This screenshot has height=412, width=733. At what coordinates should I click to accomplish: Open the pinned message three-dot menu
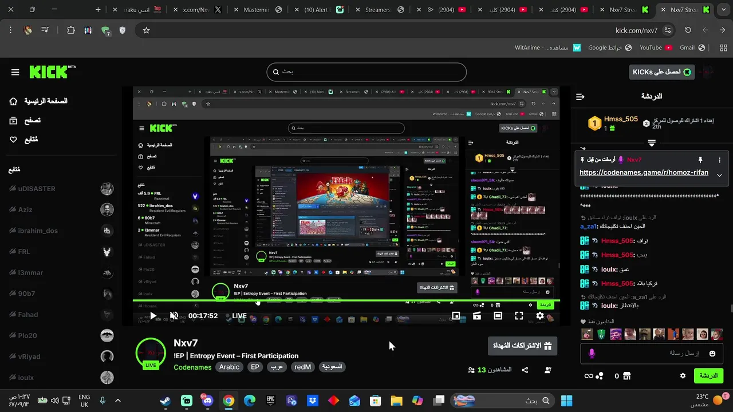point(720,160)
